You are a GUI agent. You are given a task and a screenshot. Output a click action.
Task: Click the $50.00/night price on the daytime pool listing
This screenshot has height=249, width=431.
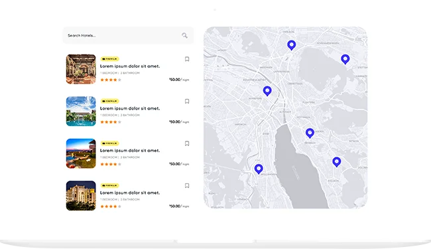179,122
